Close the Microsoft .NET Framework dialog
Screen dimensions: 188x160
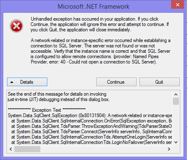[x=177, y=5]
